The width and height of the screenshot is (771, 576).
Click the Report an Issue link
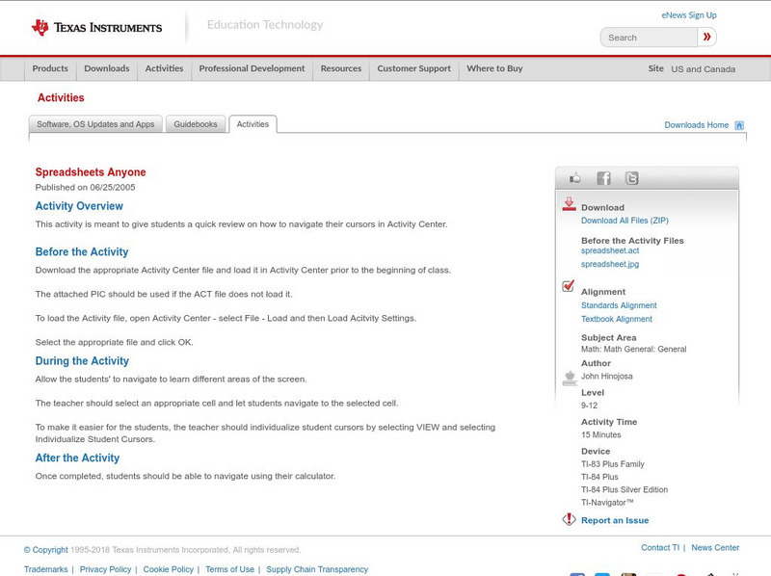[615, 520]
